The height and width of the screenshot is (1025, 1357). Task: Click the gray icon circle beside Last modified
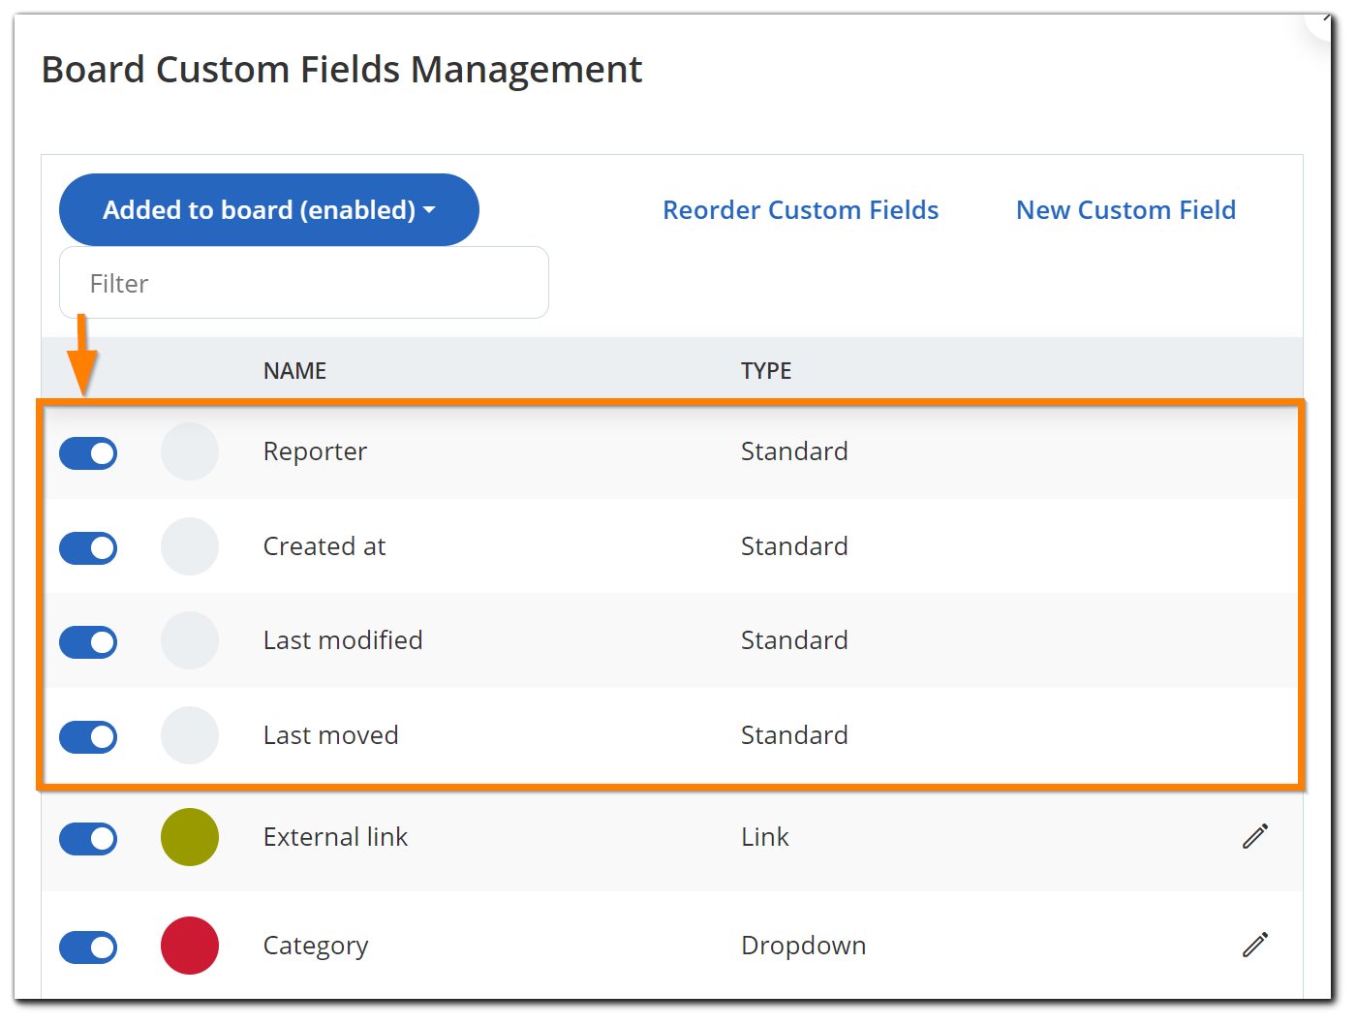pos(190,640)
